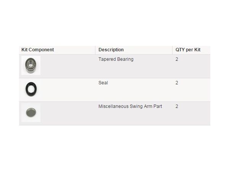Image resolution: width=229 pixels, height=171 pixels.
Task: Open the black seal ring image
Action: (x=31, y=89)
